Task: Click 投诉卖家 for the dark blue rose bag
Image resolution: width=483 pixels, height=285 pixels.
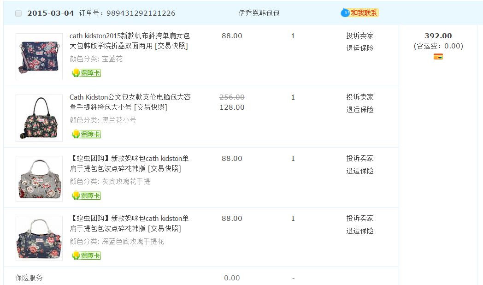Action: [x=360, y=219]
